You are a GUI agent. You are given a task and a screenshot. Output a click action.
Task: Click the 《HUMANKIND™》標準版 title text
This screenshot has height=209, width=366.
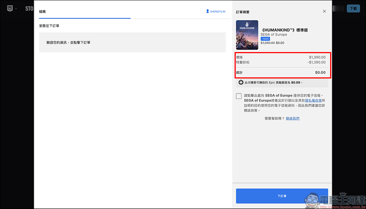(x=284, y=30)
